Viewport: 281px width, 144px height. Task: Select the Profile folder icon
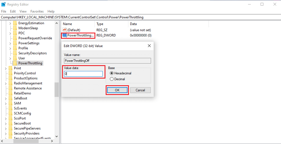tap(15, 48)
